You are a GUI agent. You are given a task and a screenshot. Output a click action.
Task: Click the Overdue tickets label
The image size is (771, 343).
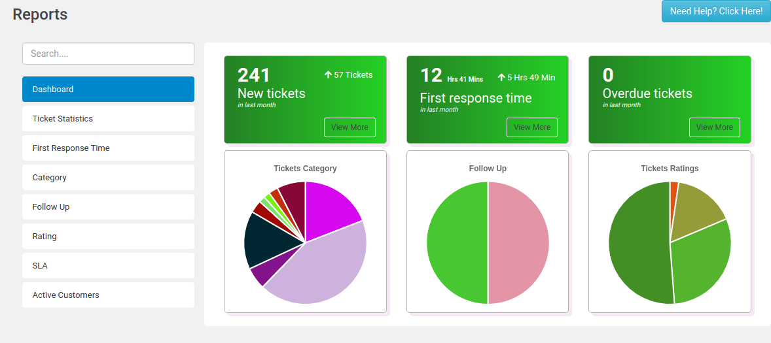[x=647, y=93]
